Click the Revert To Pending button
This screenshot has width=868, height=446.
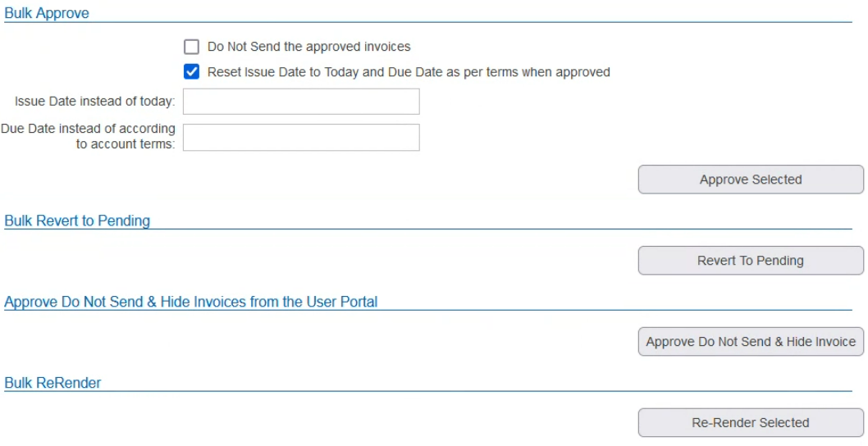pyautogui.click(x=750, y=261)
